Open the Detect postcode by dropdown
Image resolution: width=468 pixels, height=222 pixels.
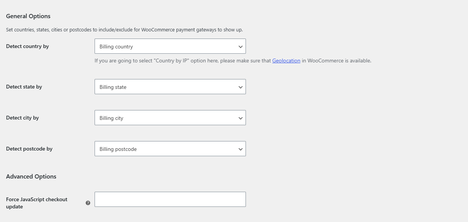point(170,149)
